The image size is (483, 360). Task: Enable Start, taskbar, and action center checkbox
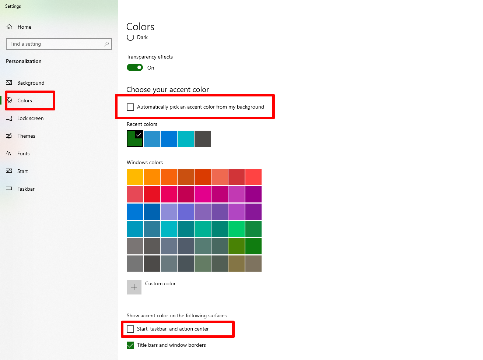pyautogui.click(x=130, y=329)
